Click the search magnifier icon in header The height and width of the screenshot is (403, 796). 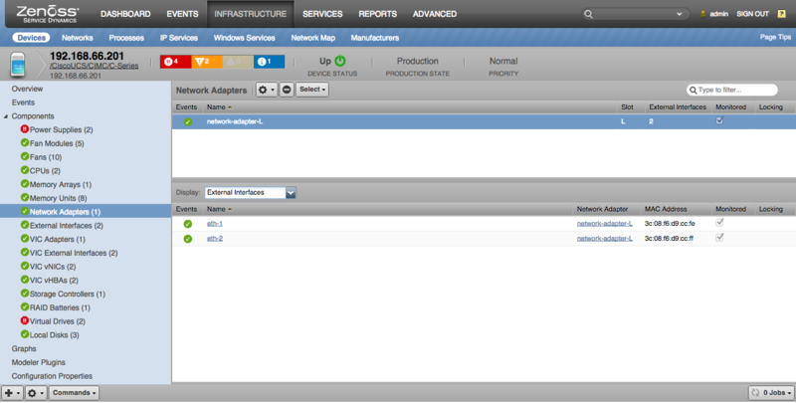[x=588, y=14]
